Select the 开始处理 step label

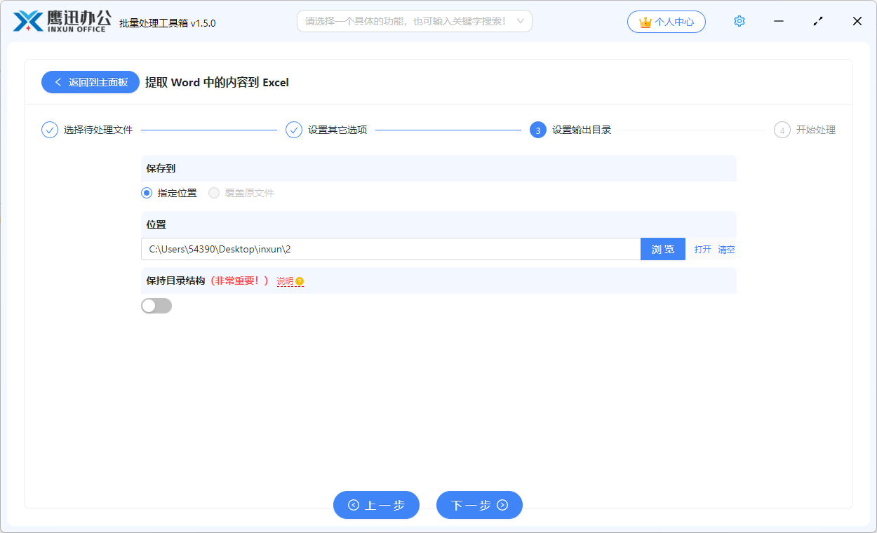click(x=815, y=130)
